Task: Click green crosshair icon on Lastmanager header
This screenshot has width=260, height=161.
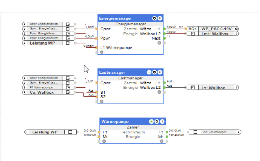Action: (149, 72)
